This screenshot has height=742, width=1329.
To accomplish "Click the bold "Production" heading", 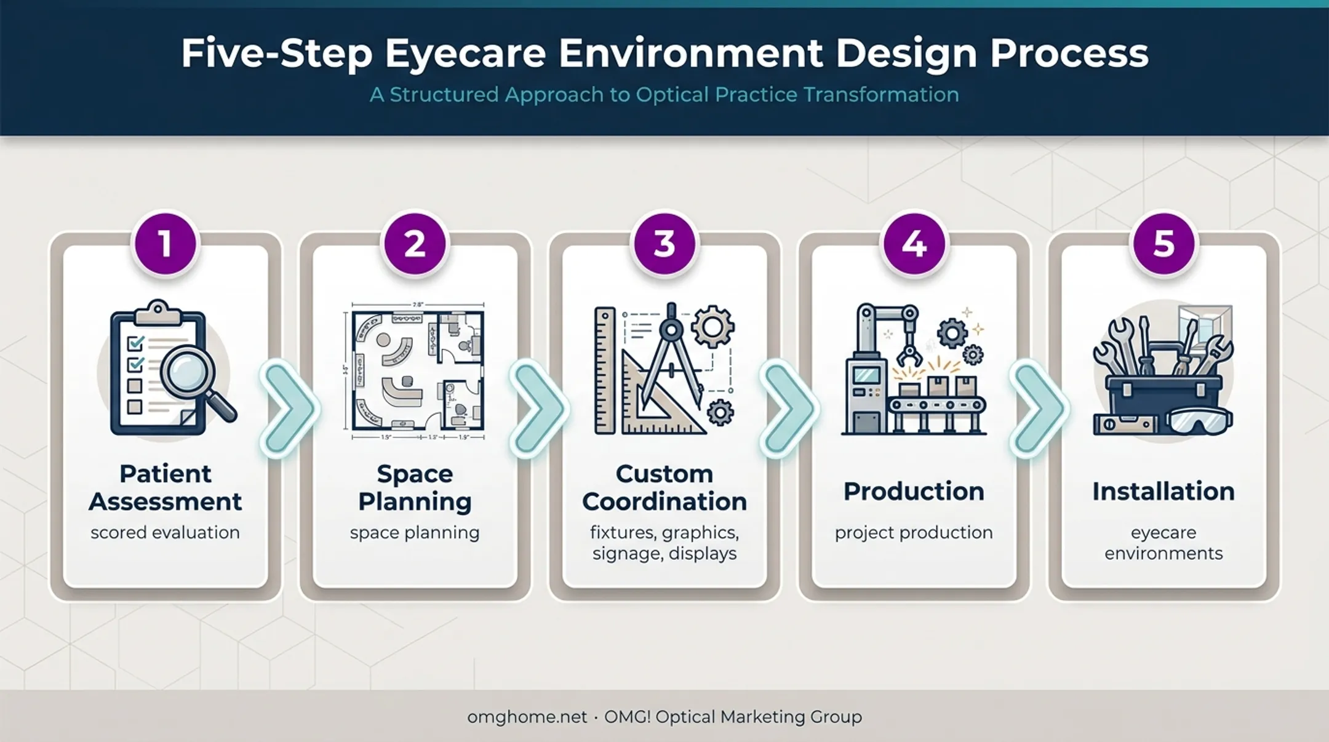I will pos(914,491).
